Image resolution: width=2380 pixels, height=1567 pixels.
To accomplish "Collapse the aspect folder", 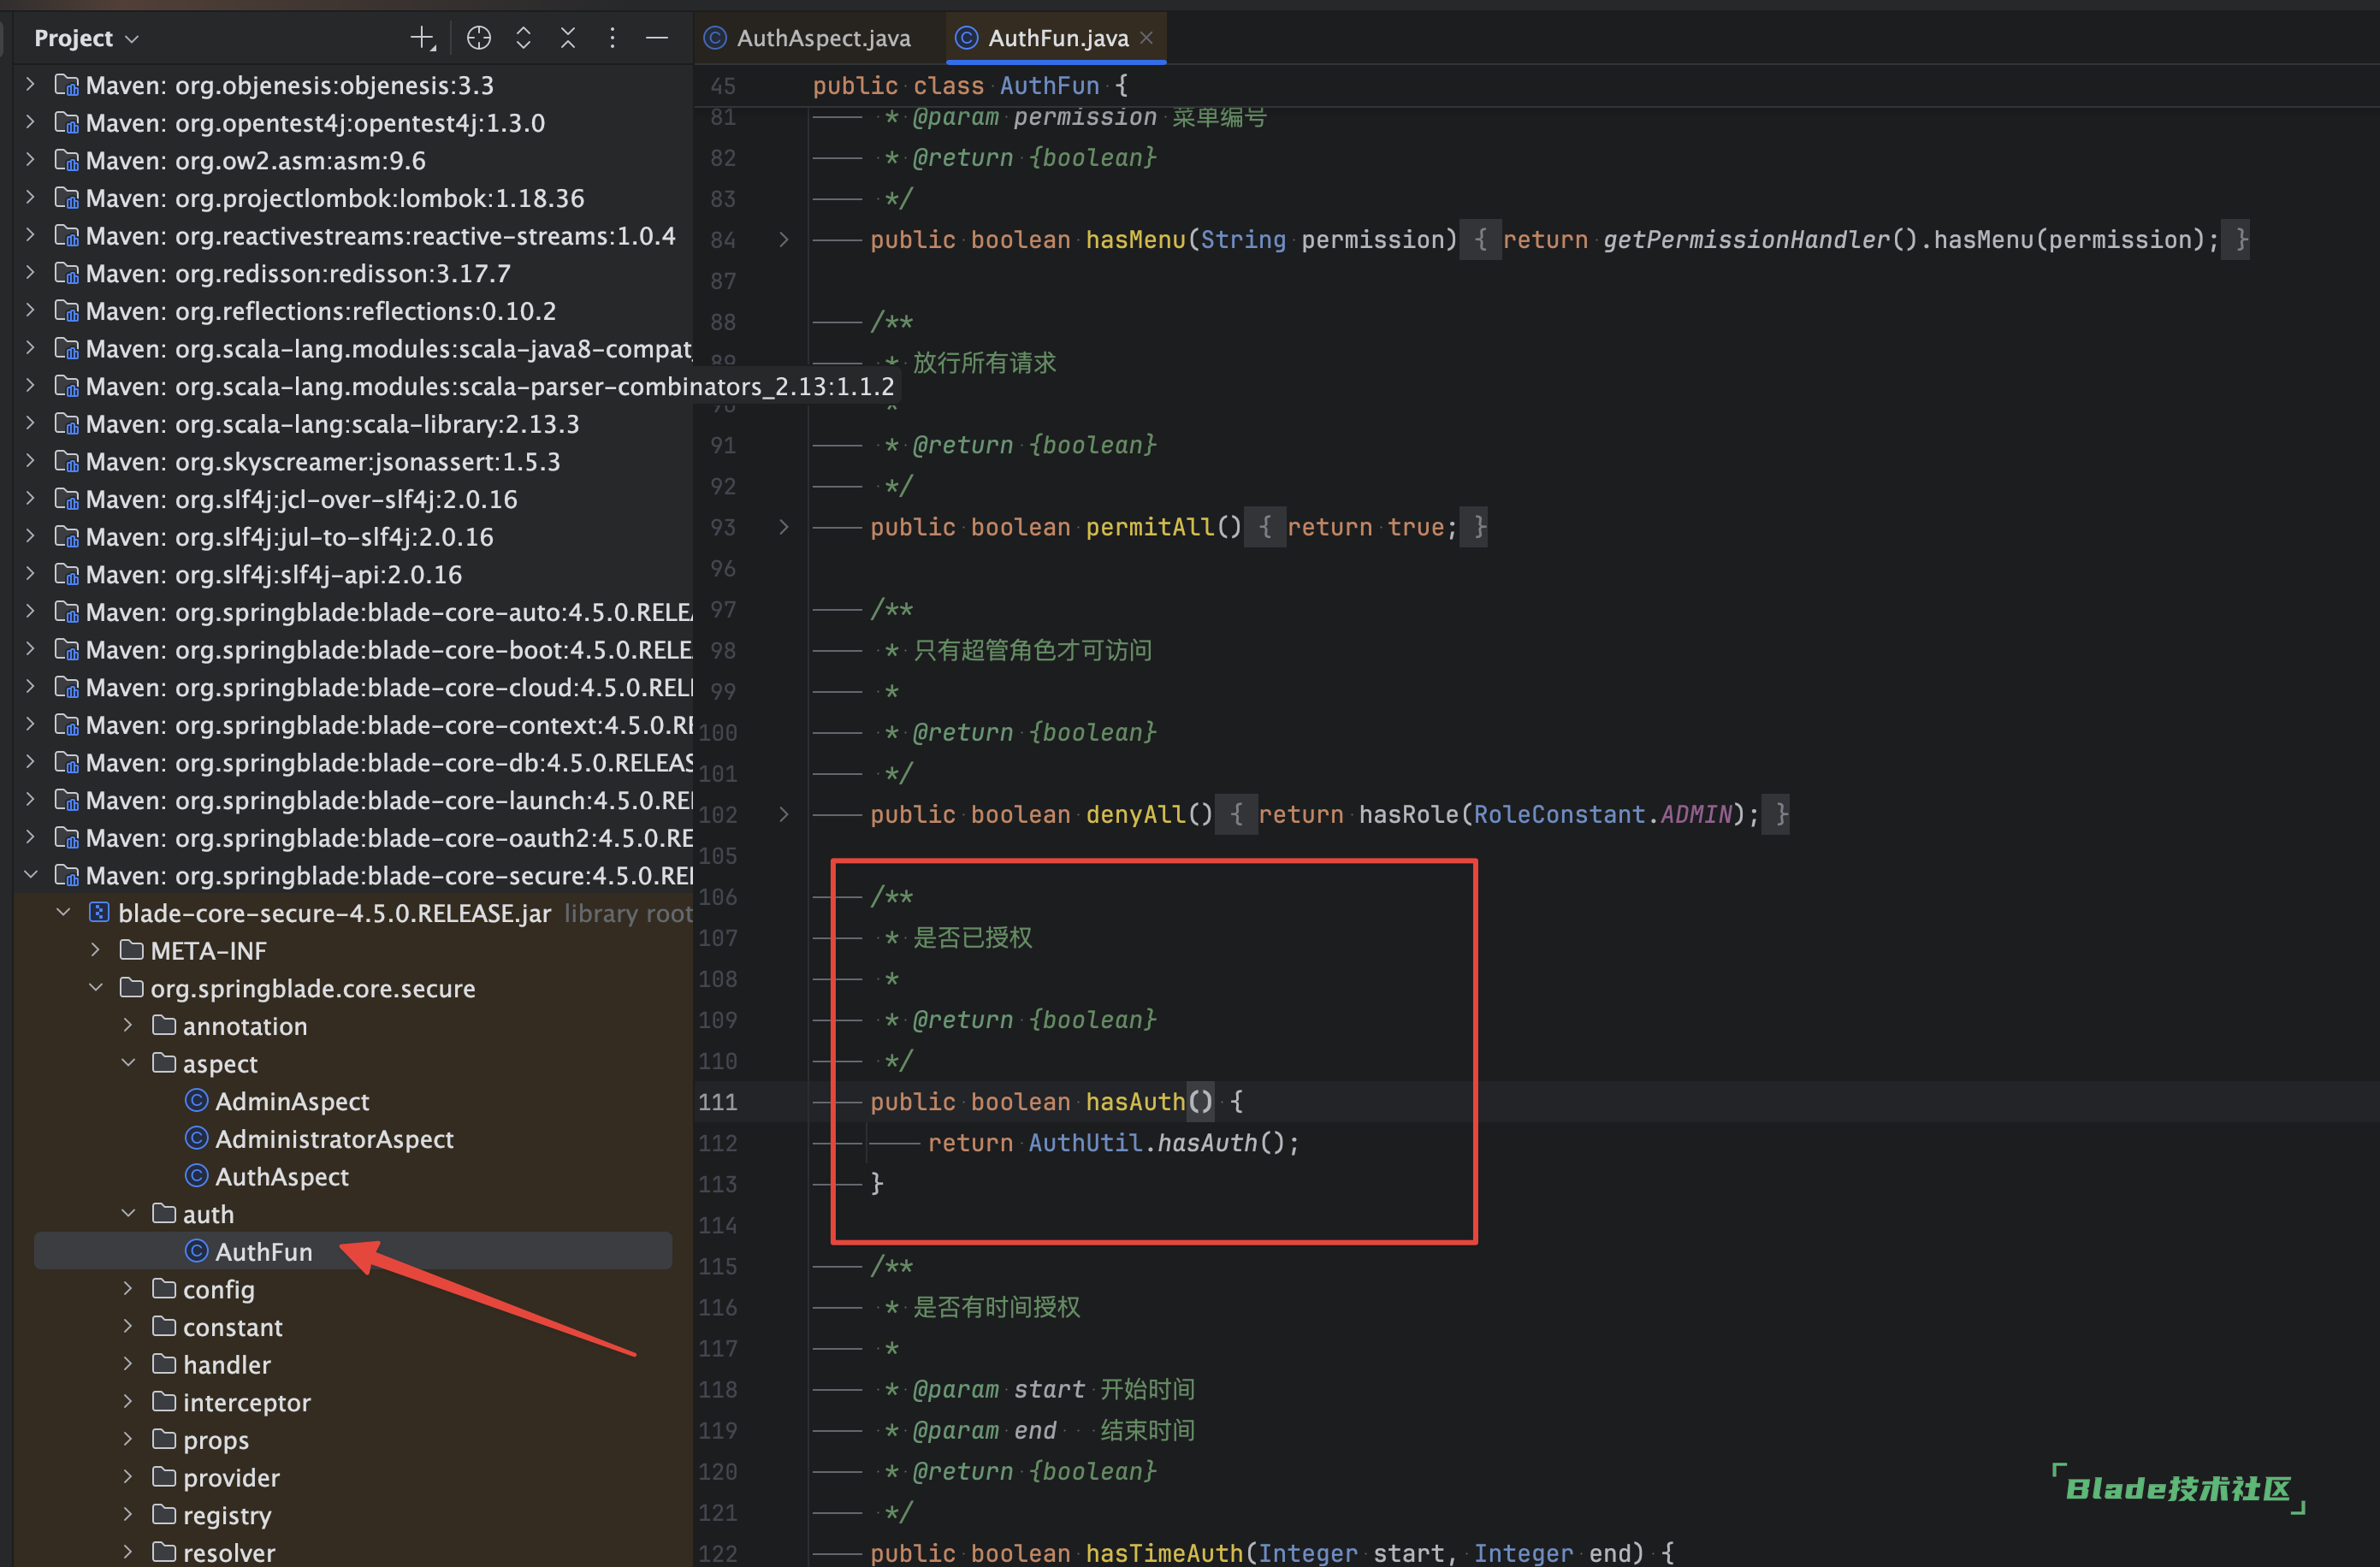I will pyautogui.click(x=128, y=1063).
